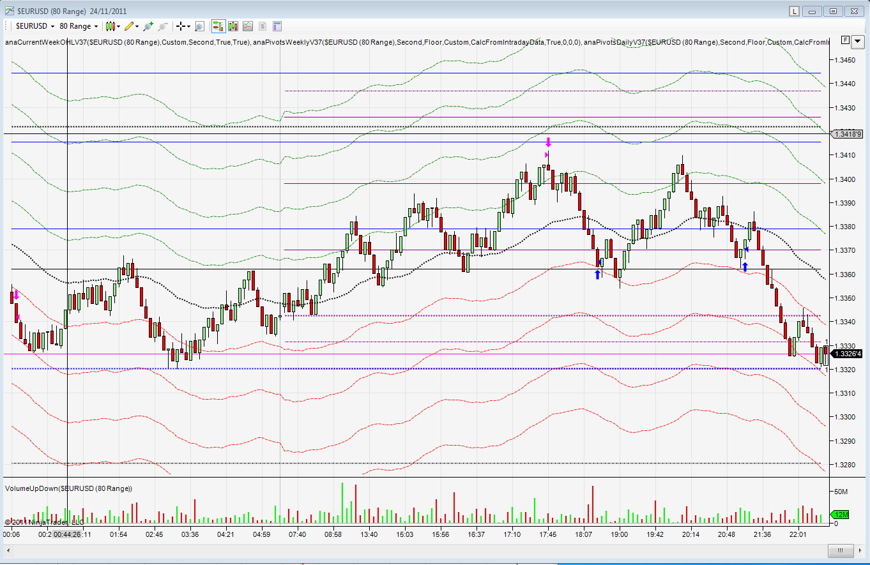
Task: Click the 1.3450 price axis label
Action: (x=846, y=60)
